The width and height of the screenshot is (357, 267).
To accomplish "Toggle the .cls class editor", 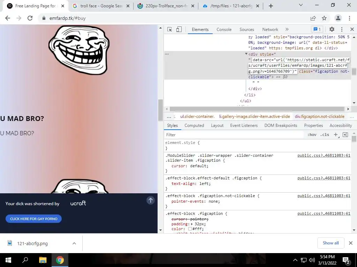I will pos(325,135).
